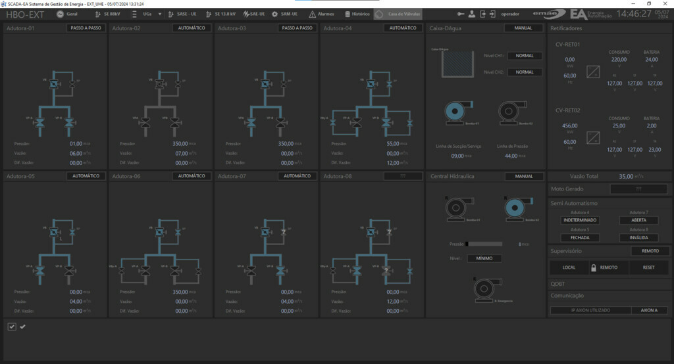Switch supervisório to LOCAL mode
The image size is (674, 364).
click(x=568, y=267)
